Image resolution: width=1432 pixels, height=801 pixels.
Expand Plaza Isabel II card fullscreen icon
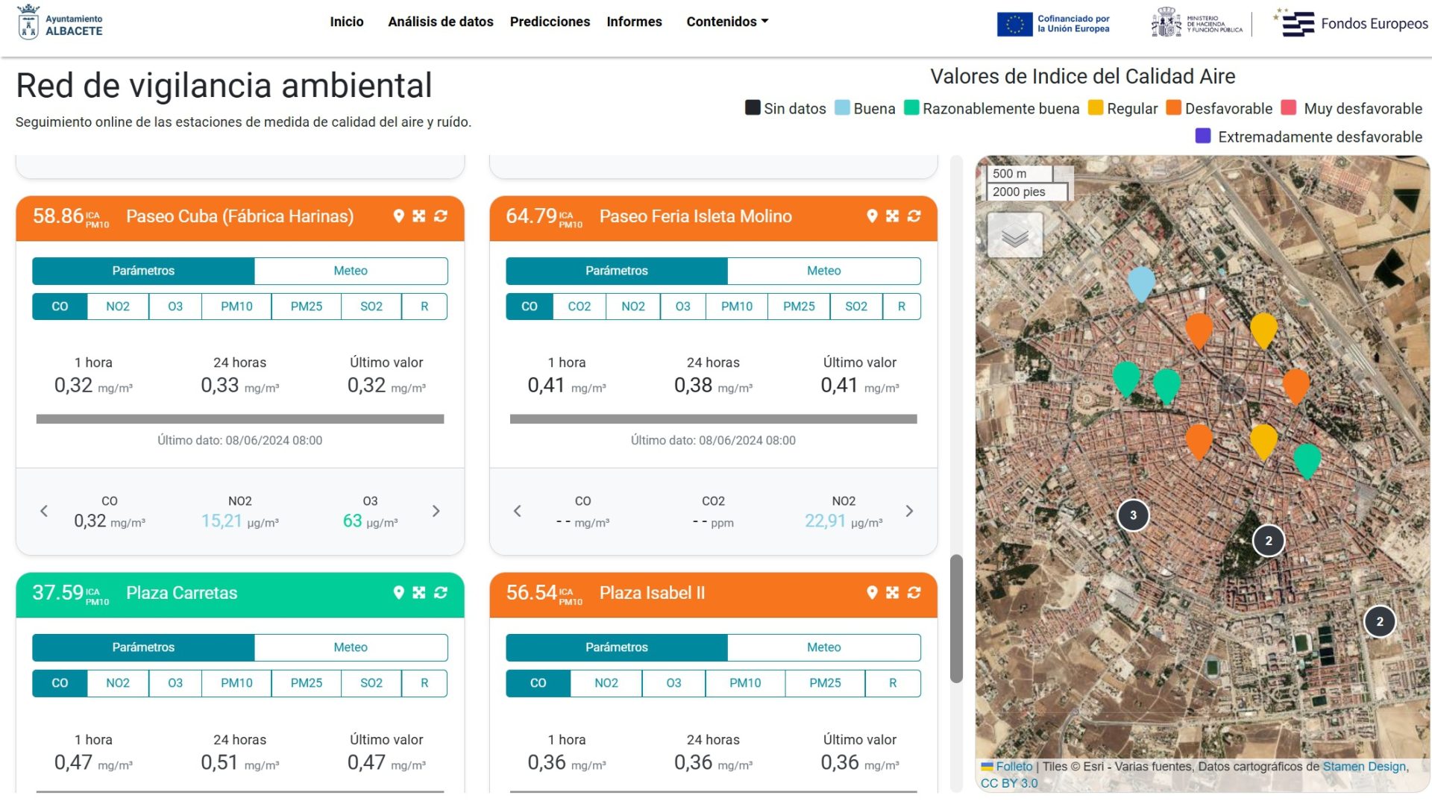coord(893,593)
